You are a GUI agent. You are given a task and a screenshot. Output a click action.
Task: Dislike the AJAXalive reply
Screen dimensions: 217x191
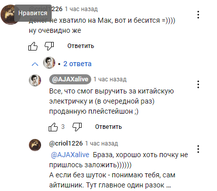[x=77, y=127]
